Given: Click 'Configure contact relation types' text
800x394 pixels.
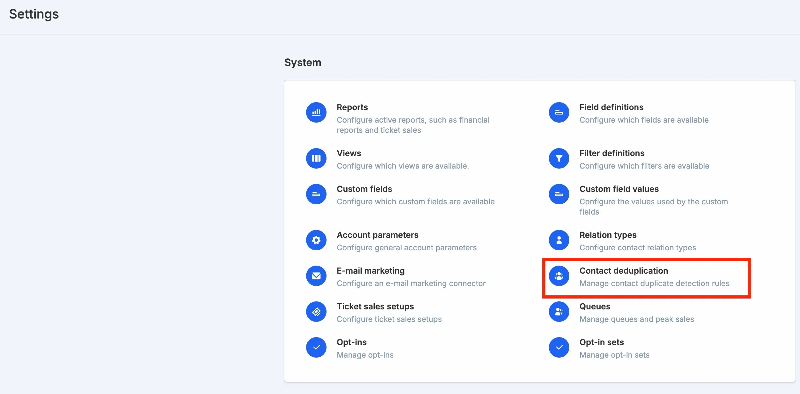Looking at the screenshot, I should tap(637, 248).
